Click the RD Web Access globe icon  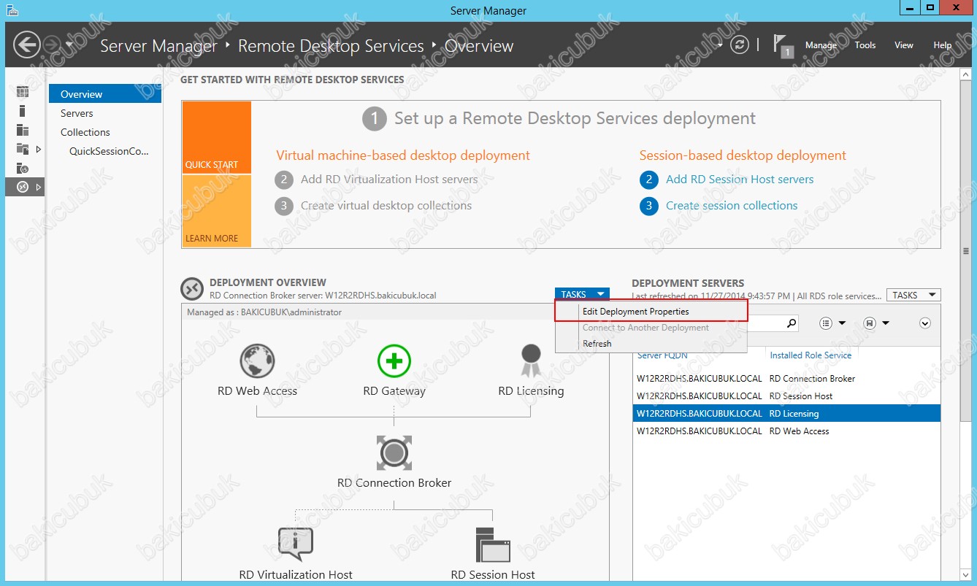click(x=257, y=361)
